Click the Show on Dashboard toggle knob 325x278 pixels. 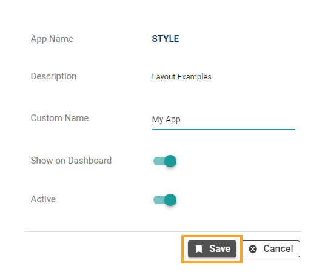pyautogui.click(x=170, y=161)
